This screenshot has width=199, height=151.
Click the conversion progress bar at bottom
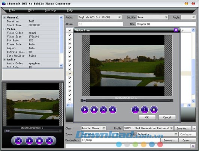point(128,146)
